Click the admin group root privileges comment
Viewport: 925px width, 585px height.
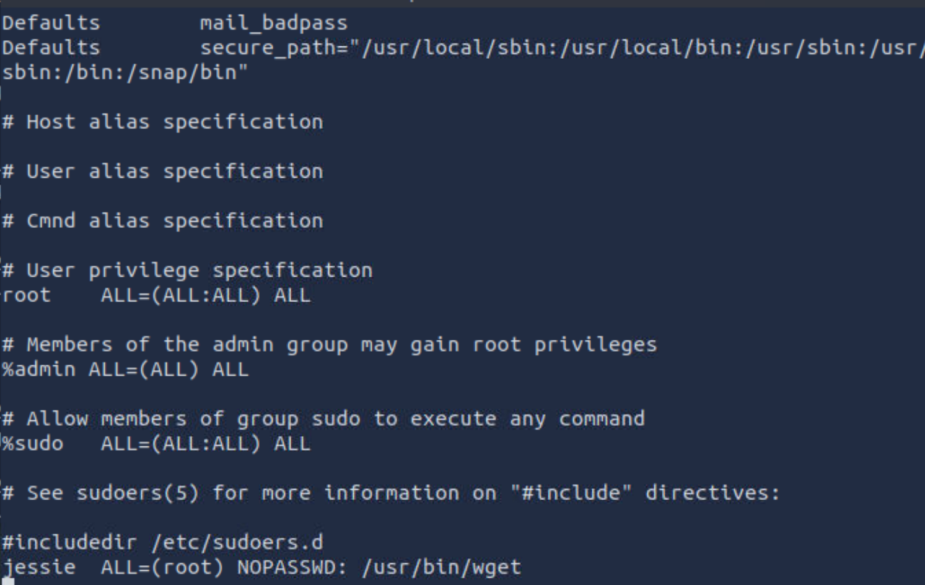click(x=329, y=345)
